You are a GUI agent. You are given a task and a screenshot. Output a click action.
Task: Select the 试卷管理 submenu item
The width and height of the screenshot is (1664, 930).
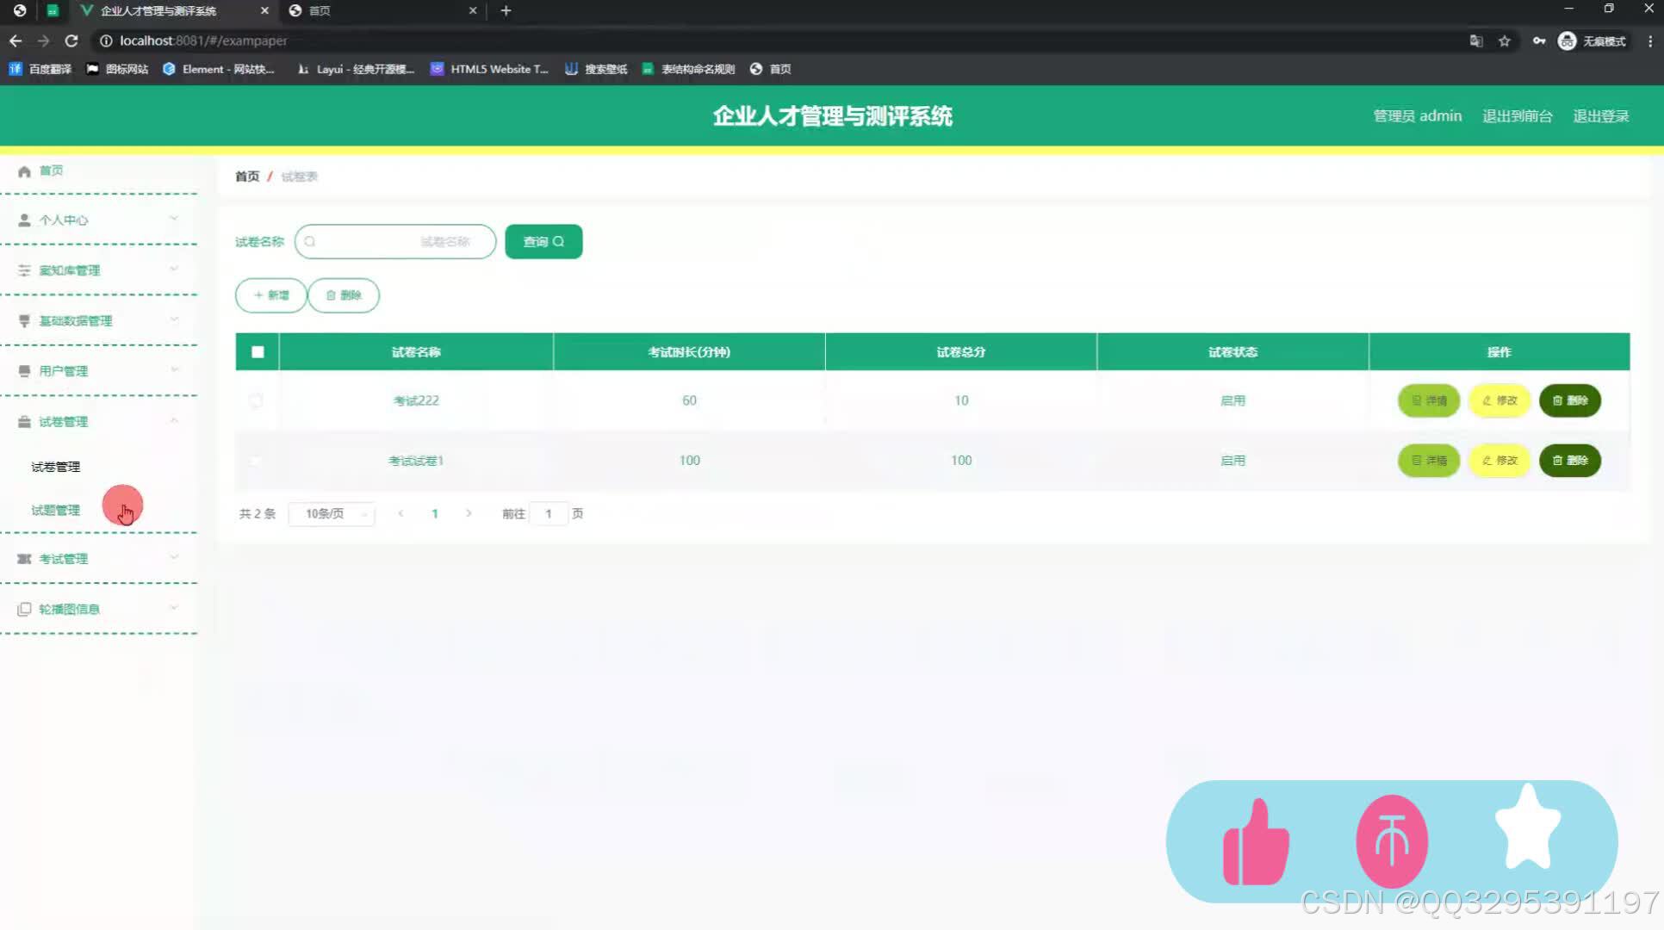click(x=55, y=467)
